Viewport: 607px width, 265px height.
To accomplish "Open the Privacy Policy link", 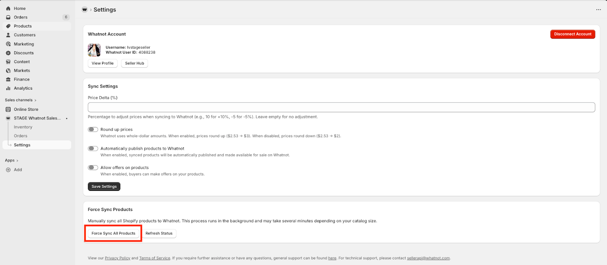I will (x=117, y=258).
